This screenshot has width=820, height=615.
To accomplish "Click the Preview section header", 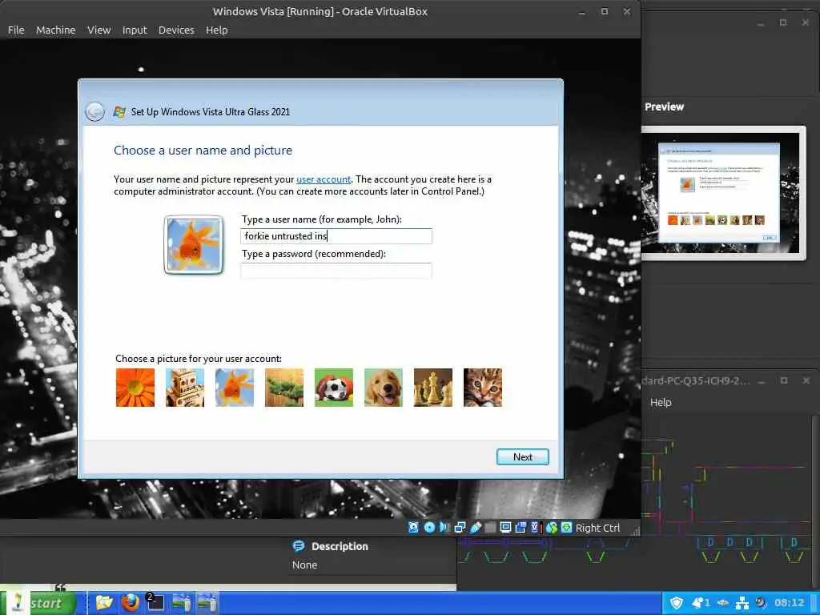I will pos(664,107).
